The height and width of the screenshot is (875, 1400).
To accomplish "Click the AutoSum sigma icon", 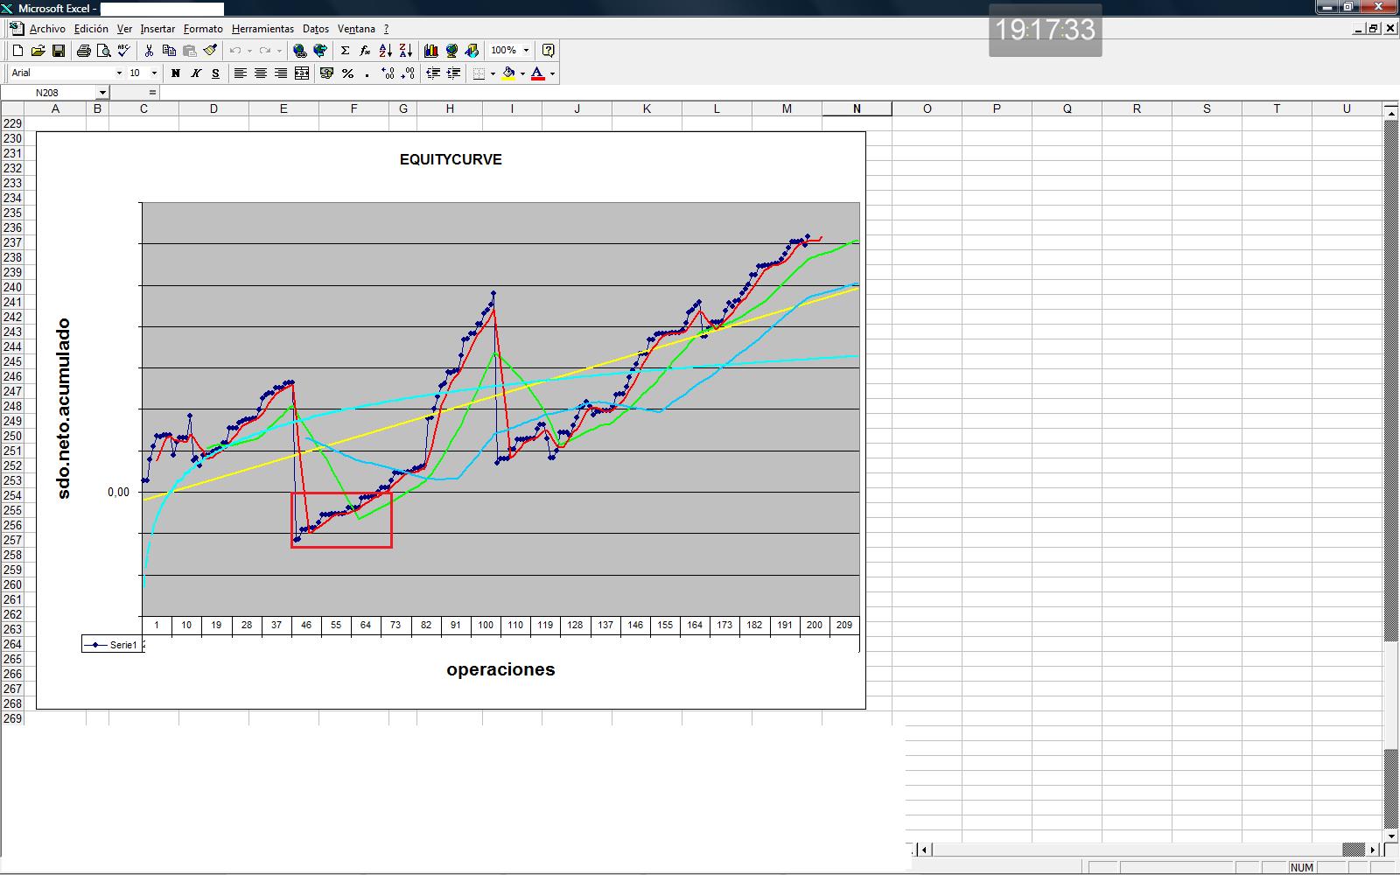I will point(345,51).
